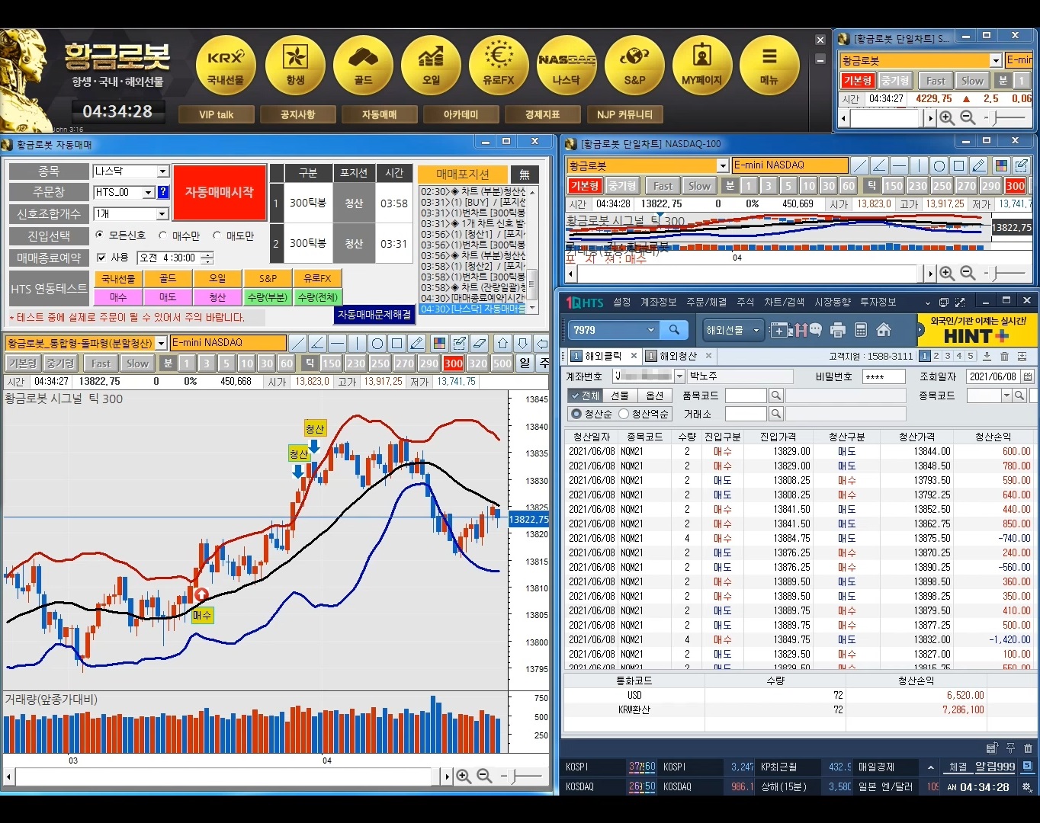Click the up arrow icon in main chart toolbar
1040x823 pixels.
pos(502,344)
